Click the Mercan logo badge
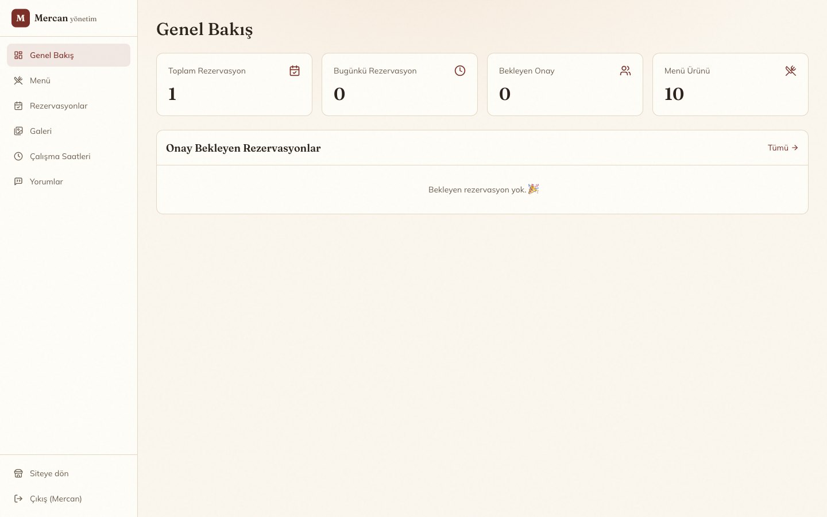 [21, 18]
